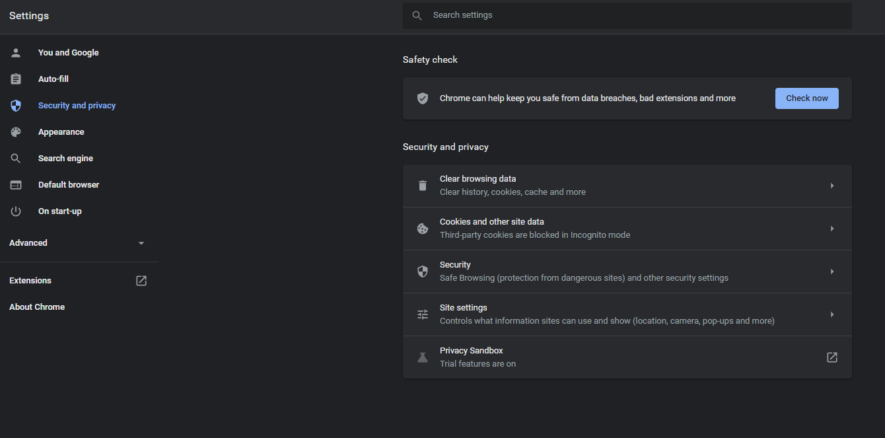Click 'Controls what information sites can use' description
This screenshot has height=438, width=885.
[x=607, y=321]
